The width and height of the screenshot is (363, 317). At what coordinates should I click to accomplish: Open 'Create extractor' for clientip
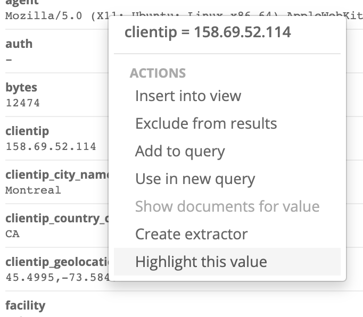[191, 235]
